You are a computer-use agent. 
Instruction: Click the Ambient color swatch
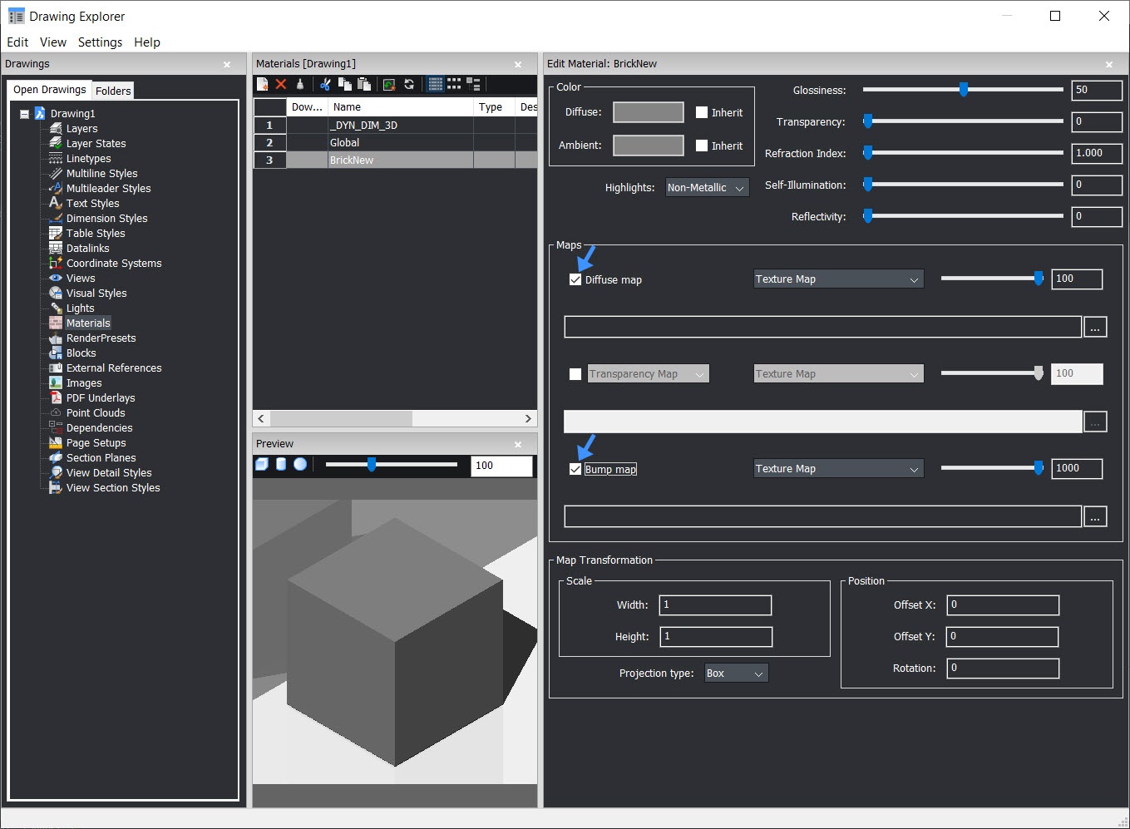tap(648, 146)
